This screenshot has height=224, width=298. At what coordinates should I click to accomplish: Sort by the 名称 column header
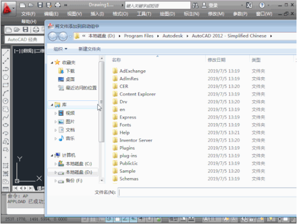116,60
